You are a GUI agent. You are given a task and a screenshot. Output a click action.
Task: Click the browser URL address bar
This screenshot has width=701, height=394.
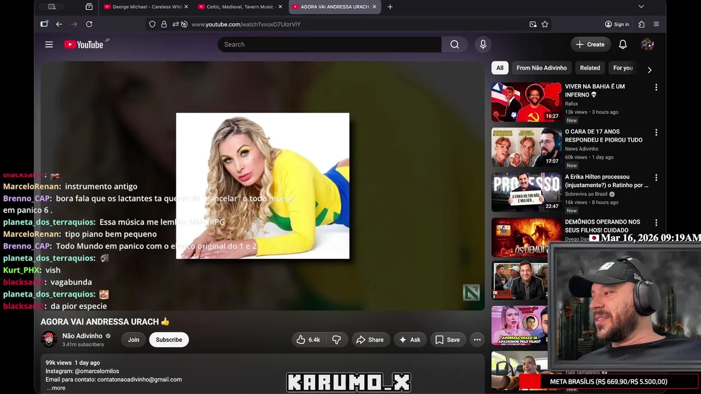pyautogui.click(x=348, y=24)
